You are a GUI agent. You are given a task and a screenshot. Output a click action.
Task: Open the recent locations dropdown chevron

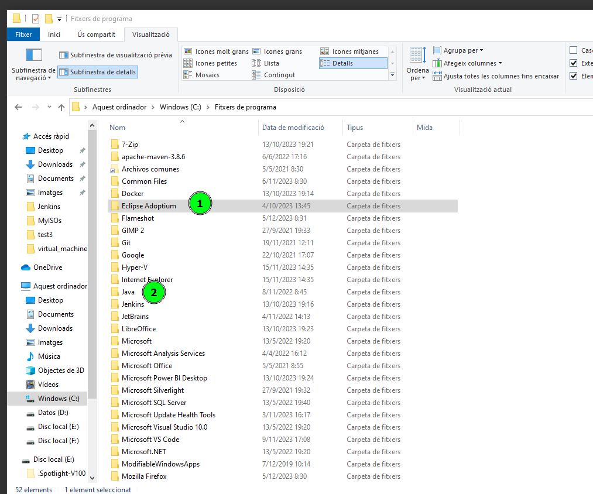(x=49, y=107)
